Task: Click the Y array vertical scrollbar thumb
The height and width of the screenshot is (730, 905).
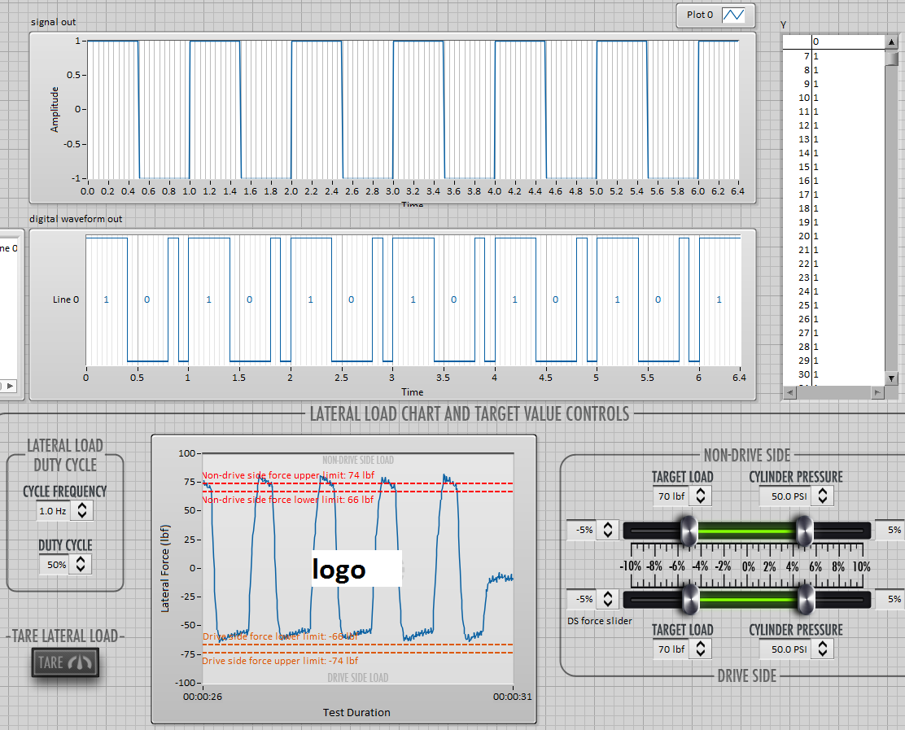Action: (x=892, y=59)
